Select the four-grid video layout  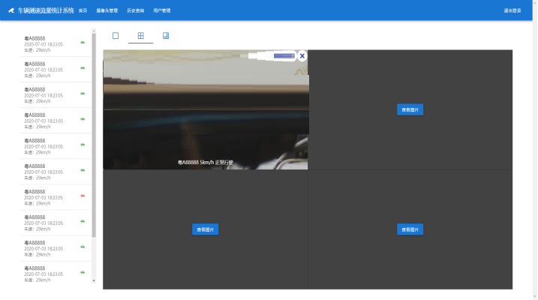pyautogui.click(x=140, y=36)
